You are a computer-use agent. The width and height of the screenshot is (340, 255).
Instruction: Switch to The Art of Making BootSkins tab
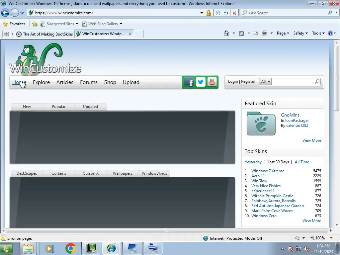click(x=45, y=34)
